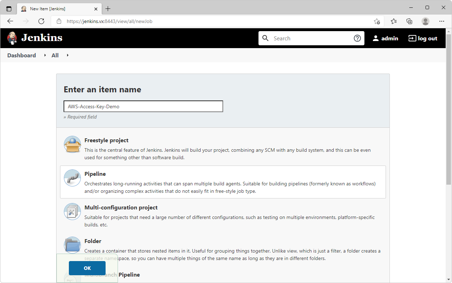This screenshot has height=283, width=452.
Task: View site lock information icon
Action: pos(59,21)
